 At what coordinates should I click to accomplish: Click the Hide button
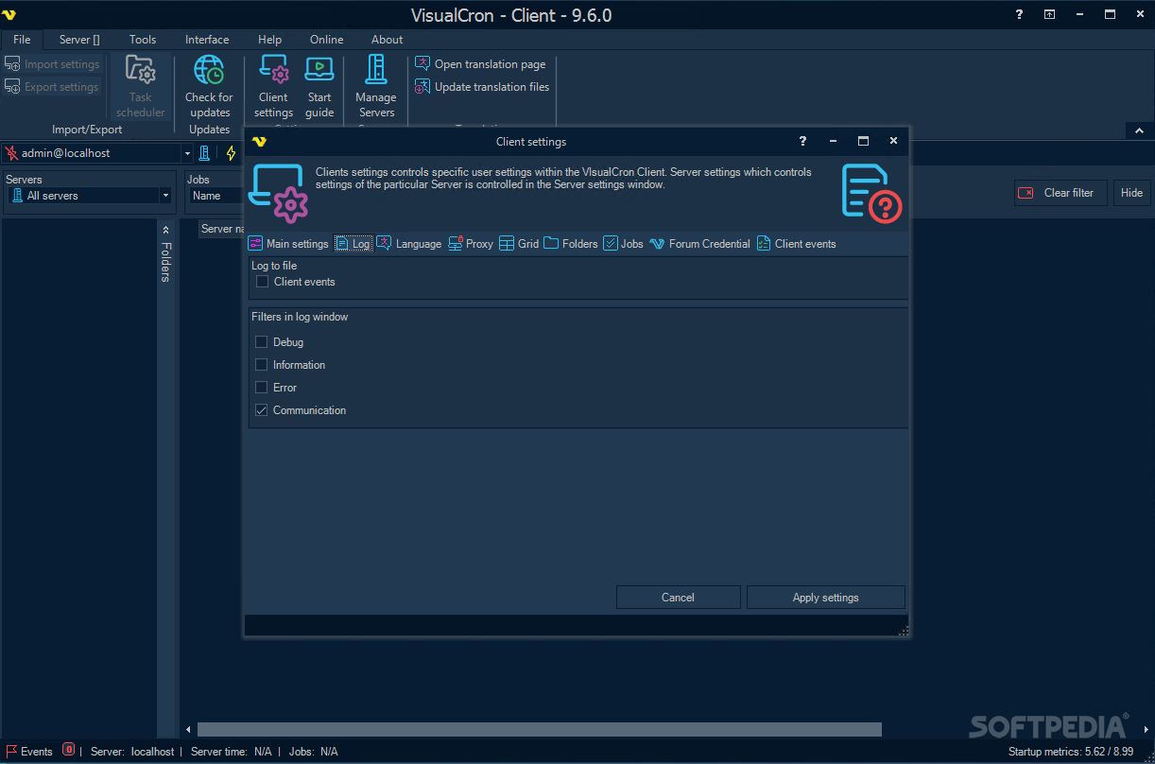coord(1132,193)
